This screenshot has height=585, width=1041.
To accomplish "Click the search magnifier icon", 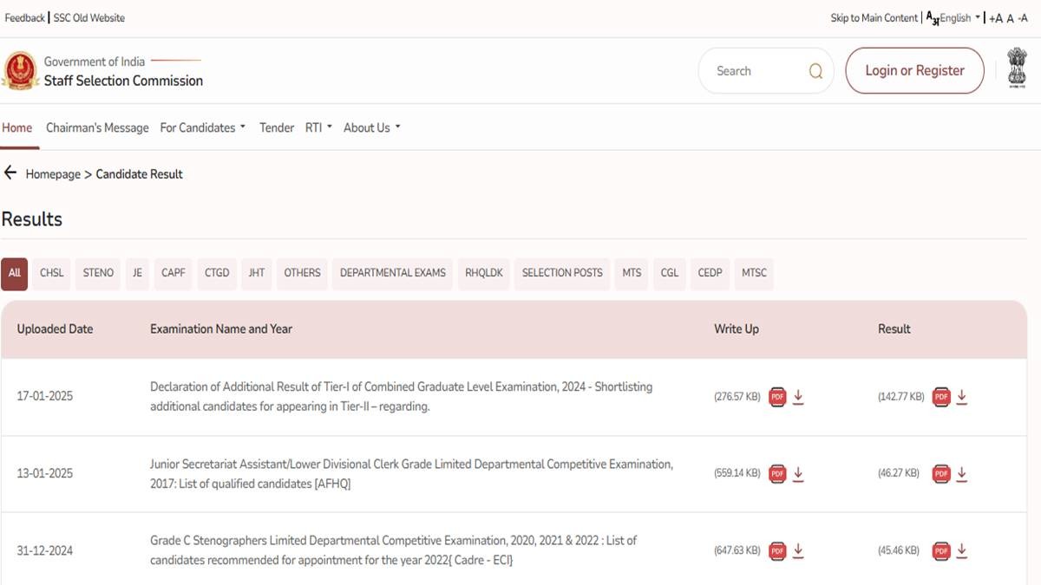I will (x=815, y=71).
